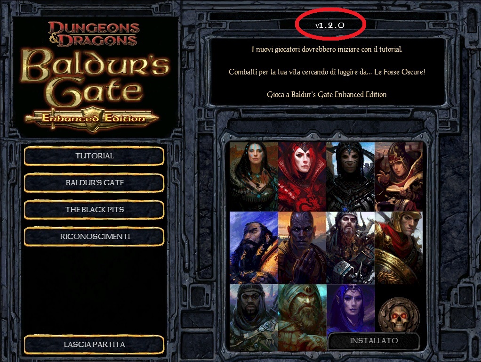View the Riconoscimenti credits screen

pyautogui.click(x=94, y=236)
